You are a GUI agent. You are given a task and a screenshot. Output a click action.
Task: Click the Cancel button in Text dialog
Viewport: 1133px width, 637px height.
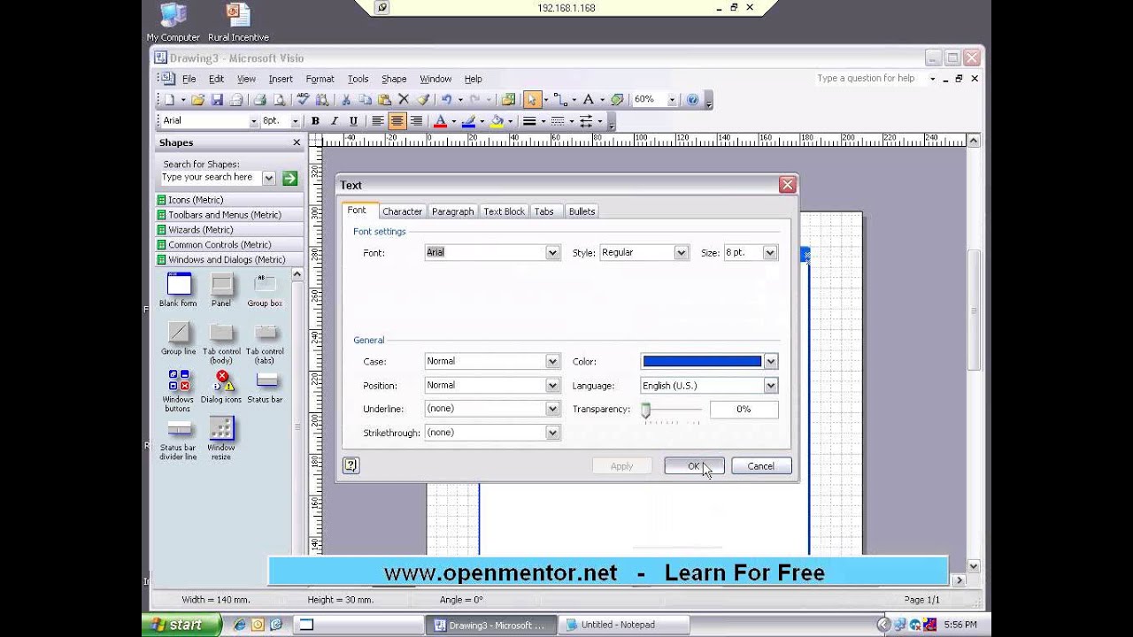pos(761,465)
